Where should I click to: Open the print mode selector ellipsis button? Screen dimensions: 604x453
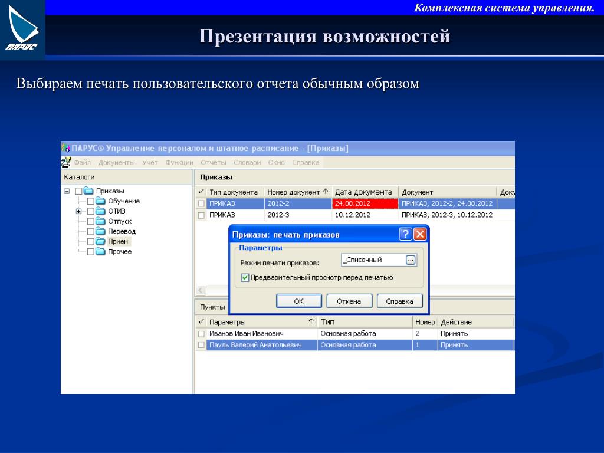pos(411,260)
